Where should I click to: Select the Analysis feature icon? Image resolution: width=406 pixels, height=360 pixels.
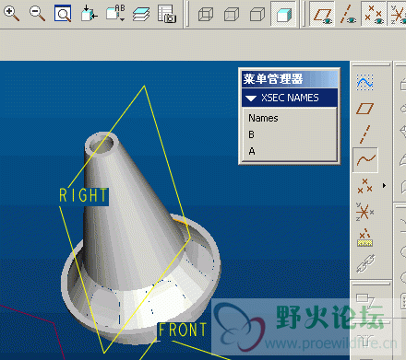point(364,238)
